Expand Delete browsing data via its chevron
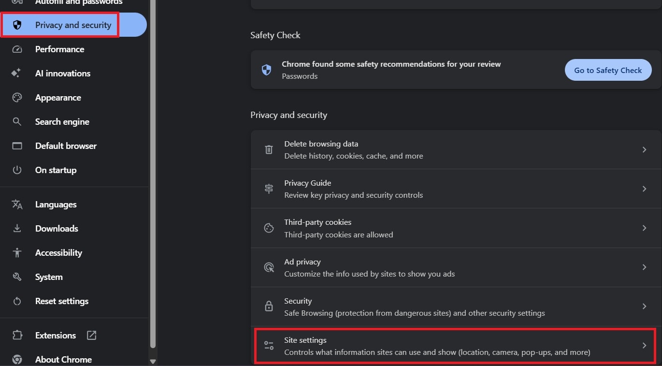This screenshot has height=366, width=662. pos(644,150)
